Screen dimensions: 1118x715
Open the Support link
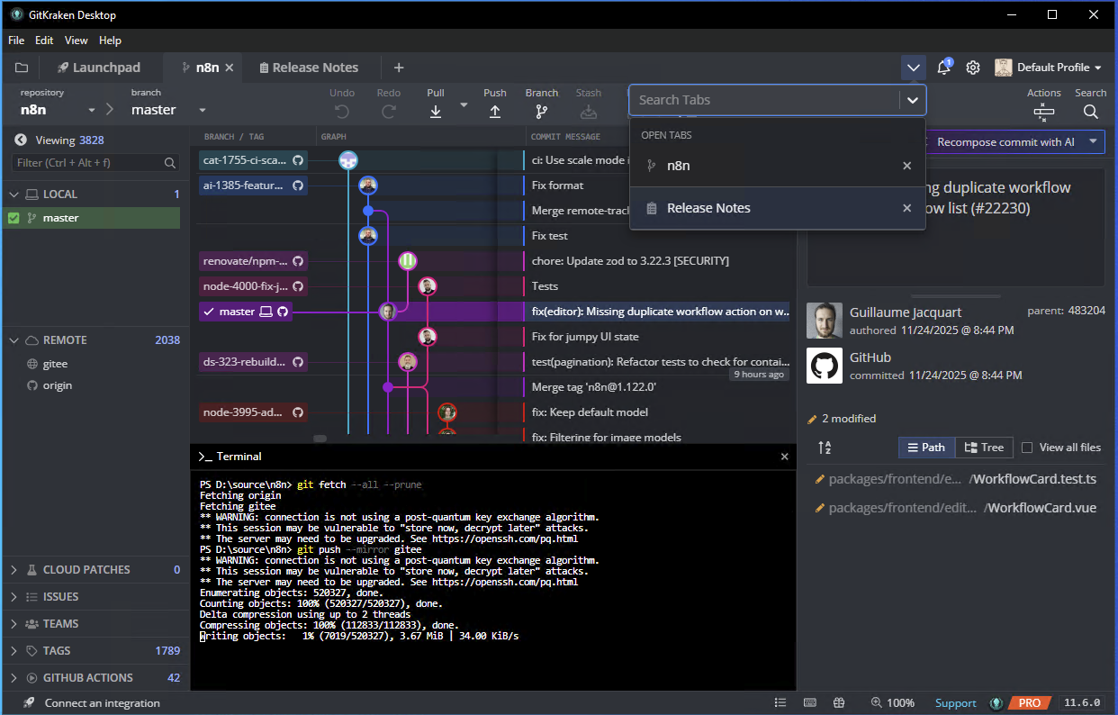(x=955, y=703)
